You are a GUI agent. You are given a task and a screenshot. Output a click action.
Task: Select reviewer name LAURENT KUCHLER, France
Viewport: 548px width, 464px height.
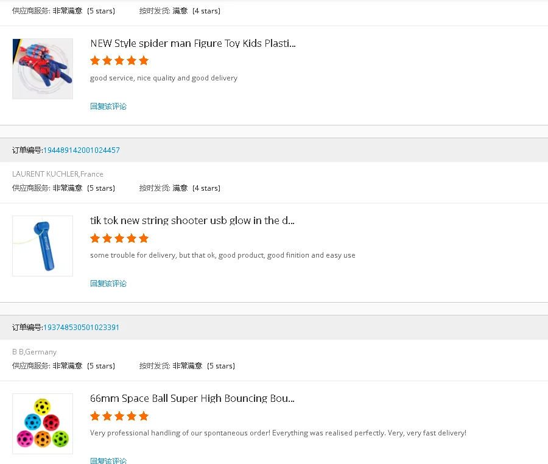(58, 174)
